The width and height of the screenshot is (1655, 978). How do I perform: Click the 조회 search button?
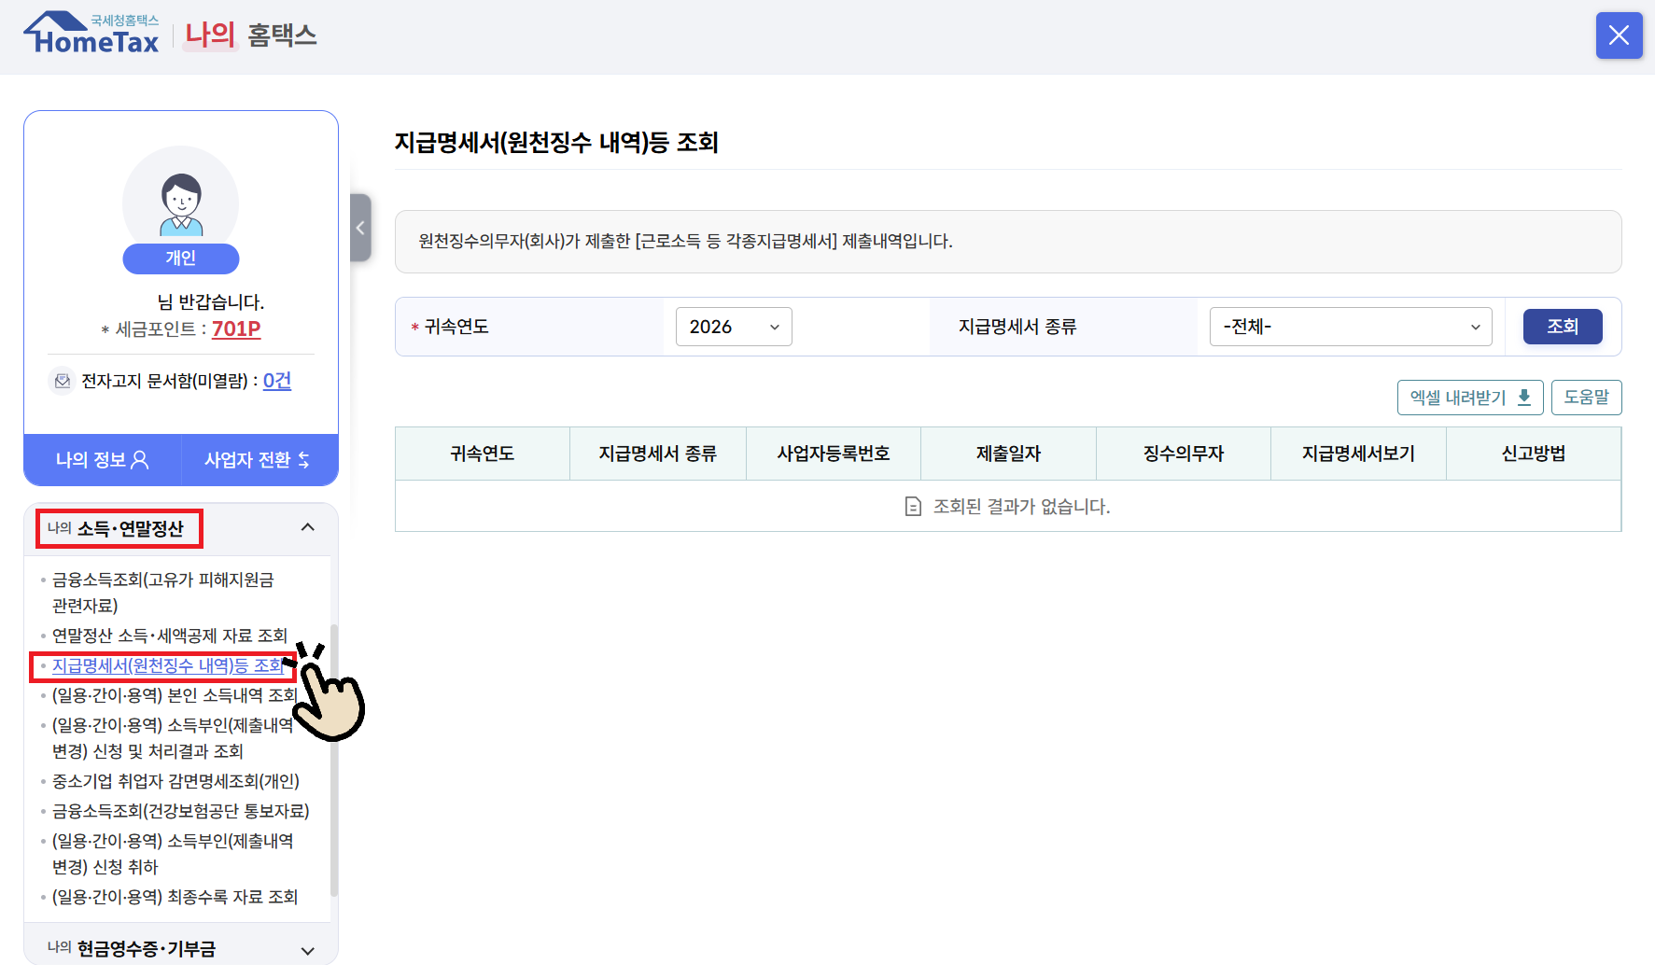click(1563, 327)
